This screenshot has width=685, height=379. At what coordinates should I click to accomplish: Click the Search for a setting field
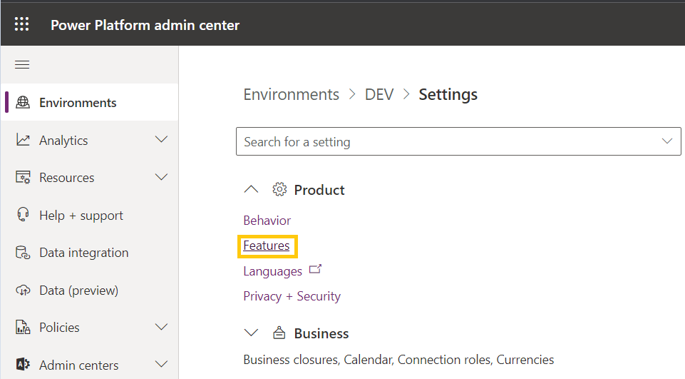coord(442,141)
